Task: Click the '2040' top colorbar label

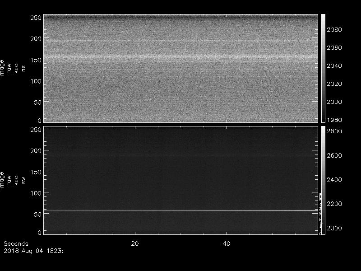Action: click(334, 65)
